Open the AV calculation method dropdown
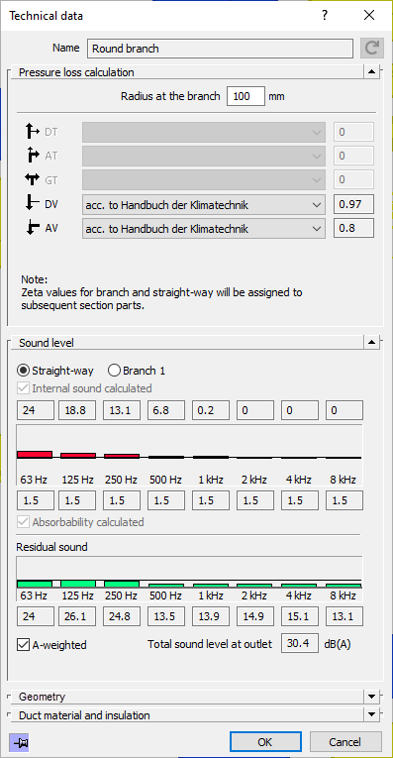Viewport: 393px width, 758px height. tap(203, 228)
